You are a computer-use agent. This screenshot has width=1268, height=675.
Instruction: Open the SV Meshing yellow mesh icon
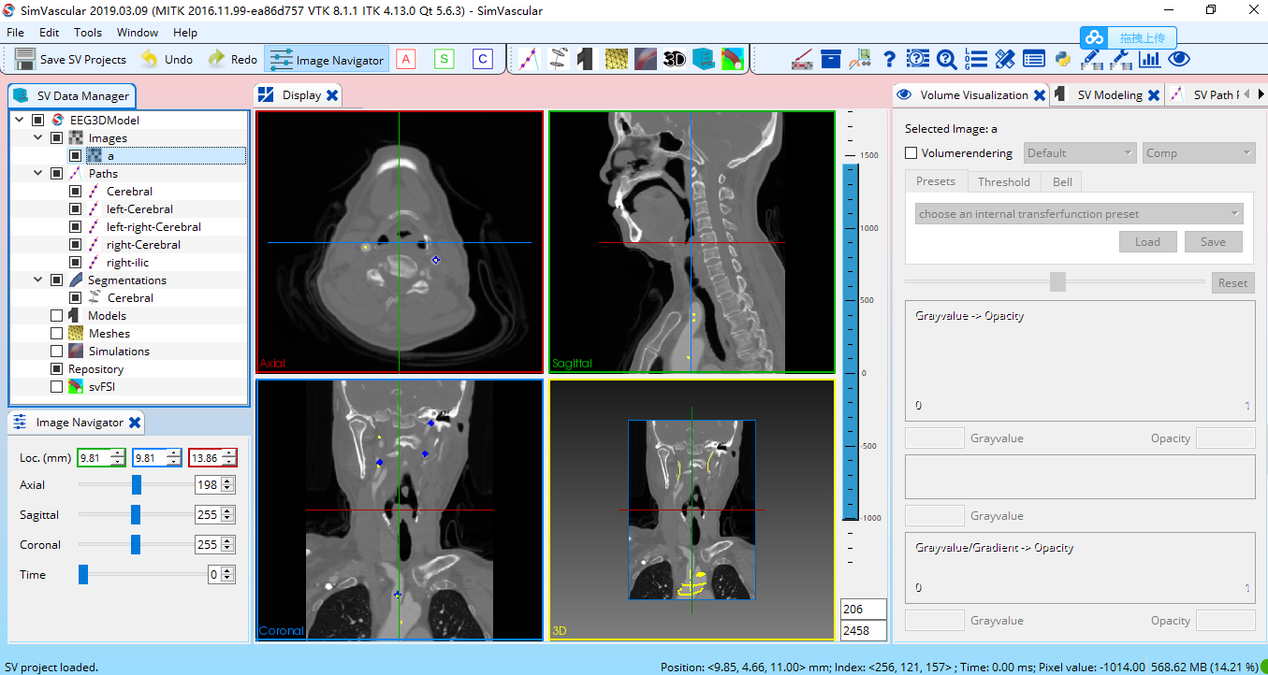point(616,59)
